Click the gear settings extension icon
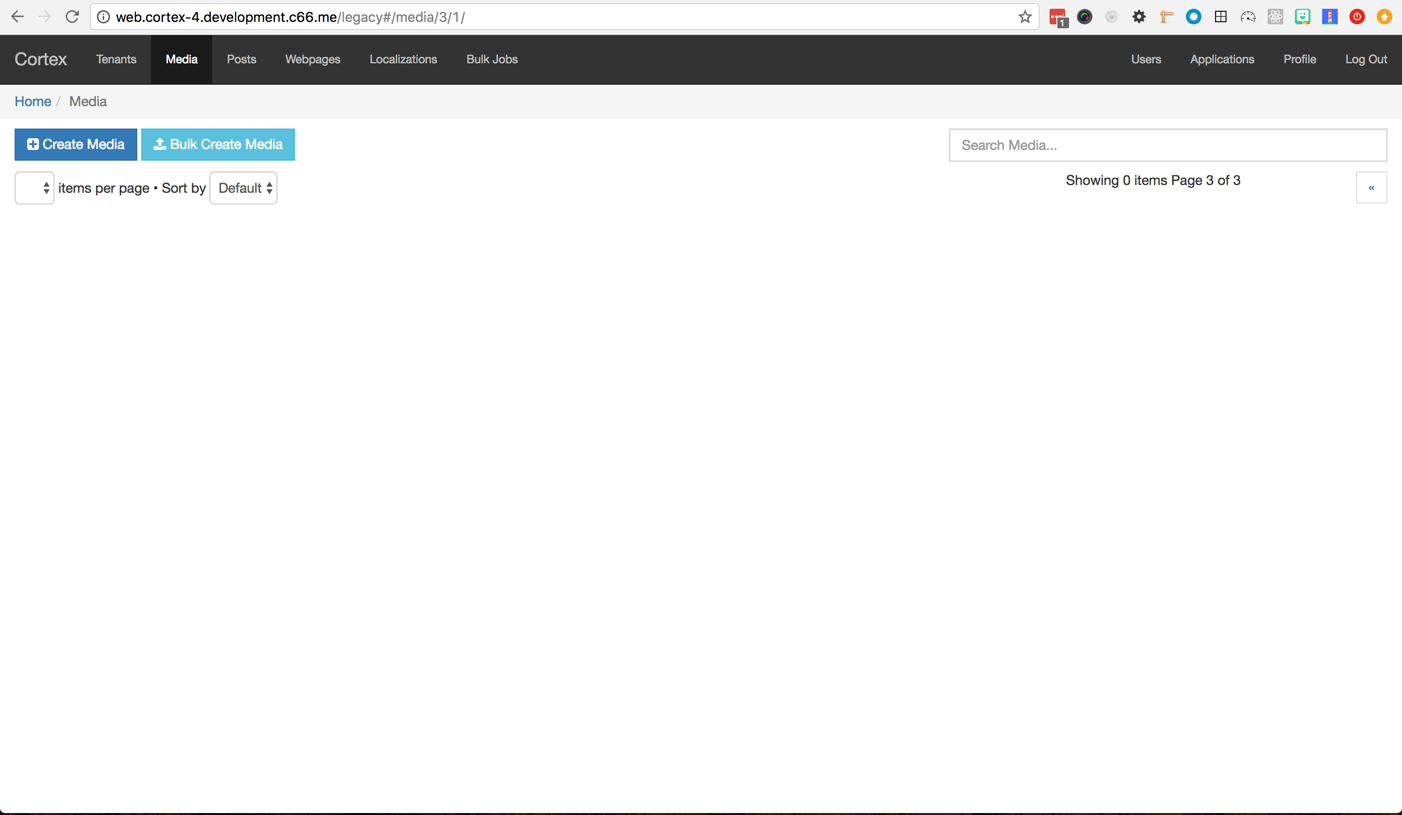1402x815 pixels. pyautogui.click(x=1139, y=17)
